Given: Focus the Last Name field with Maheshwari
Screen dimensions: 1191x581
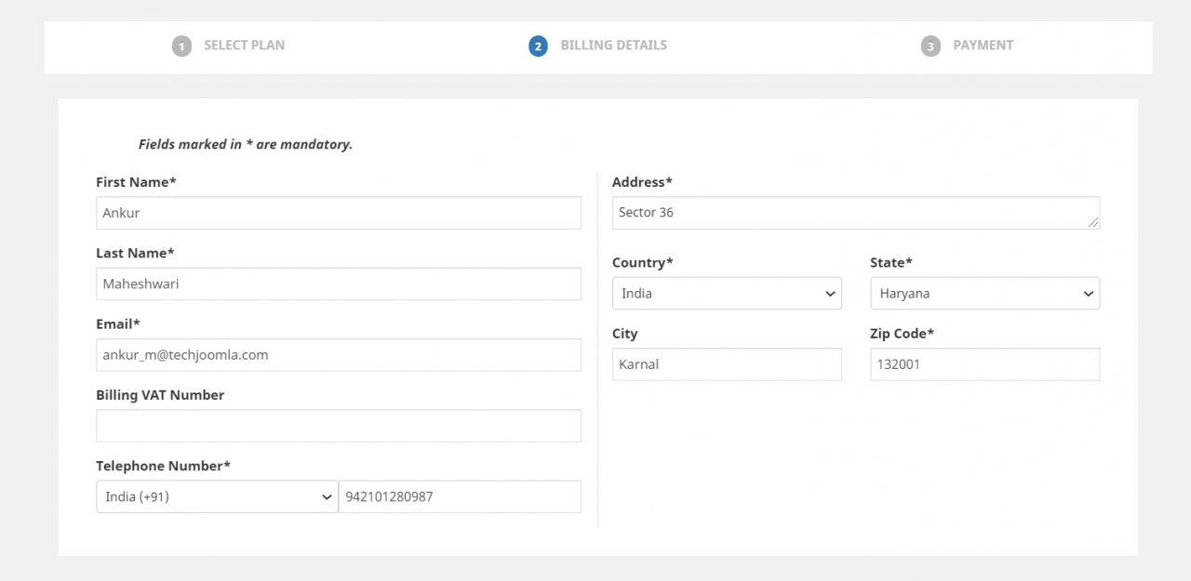Looking at the screenshot, I should click(x=338, y=284).
